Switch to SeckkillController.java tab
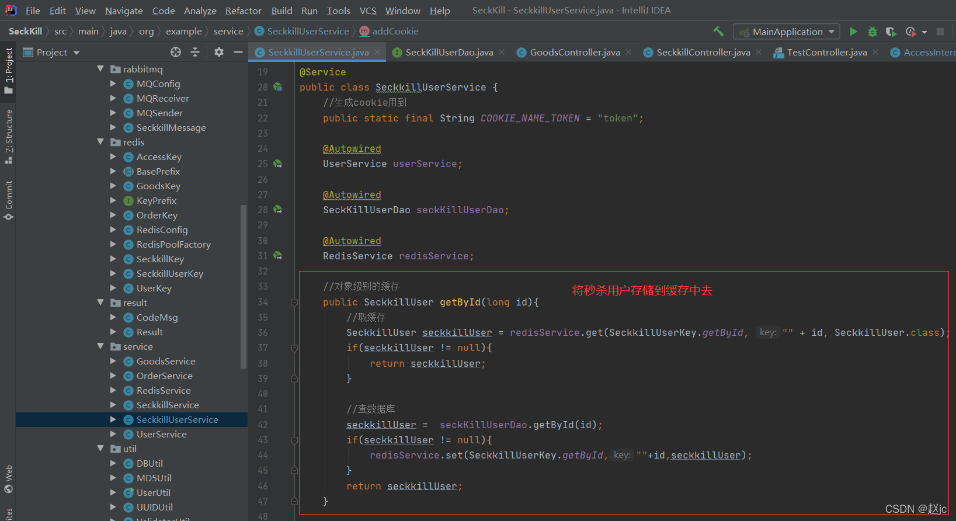Image resolution: width=956 pixels, height=521 pixels. (703, 52)
